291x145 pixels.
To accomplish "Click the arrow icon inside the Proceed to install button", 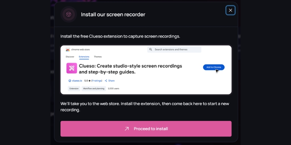I will 127,129.
